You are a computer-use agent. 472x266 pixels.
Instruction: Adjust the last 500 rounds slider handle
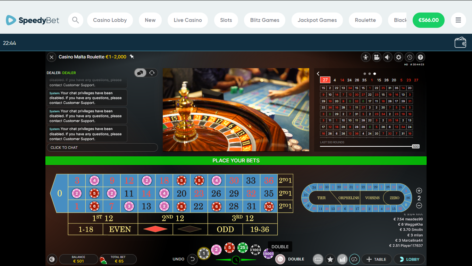(x=415, y=147)
